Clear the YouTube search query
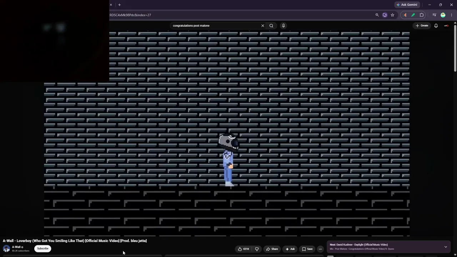Image resolution: width=457 pixels, height=257 pixels. pyautogui.click(x=263, y=26)
